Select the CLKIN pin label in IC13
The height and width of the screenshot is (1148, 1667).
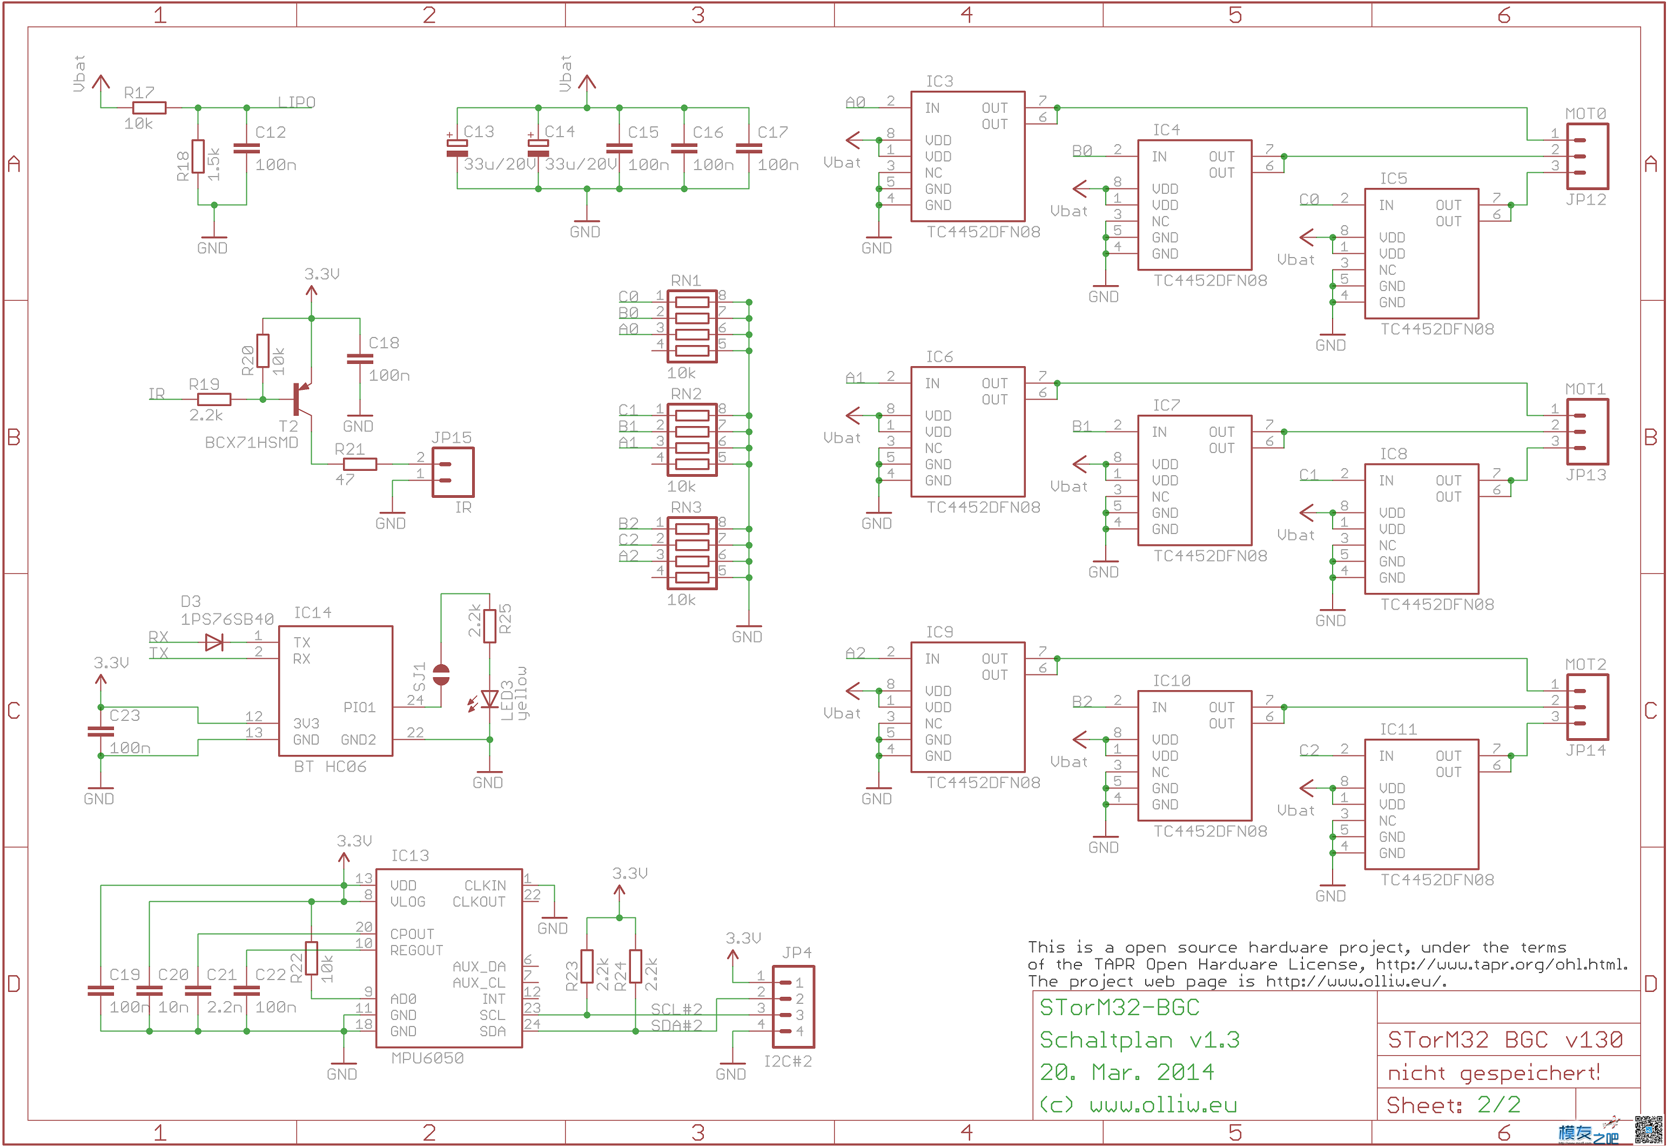point(485,886)
